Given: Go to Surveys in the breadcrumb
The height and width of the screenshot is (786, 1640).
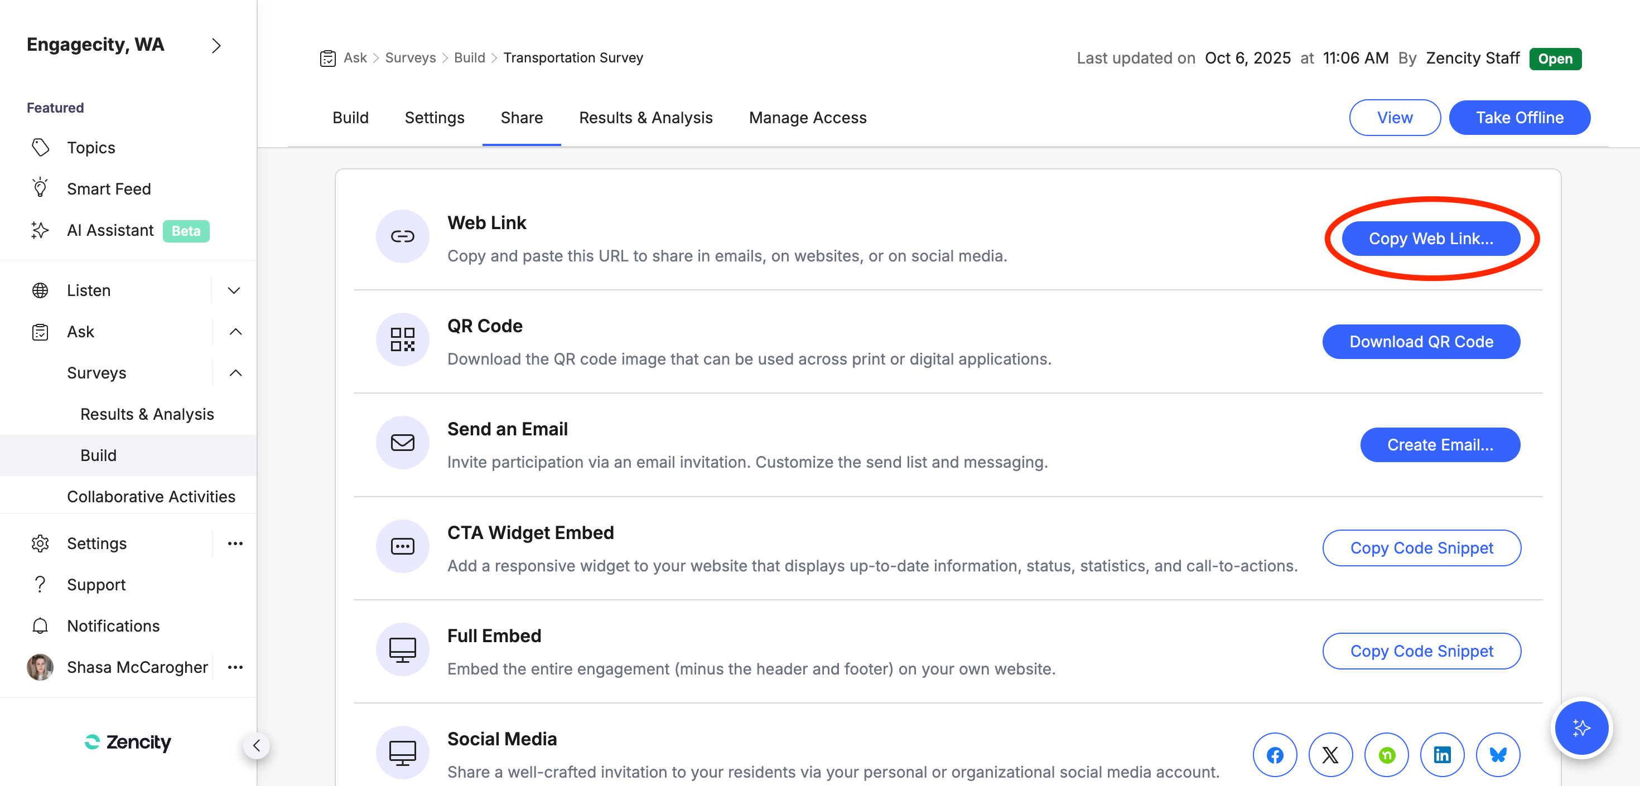Looking at the screenshot, I should click(410, 58).
